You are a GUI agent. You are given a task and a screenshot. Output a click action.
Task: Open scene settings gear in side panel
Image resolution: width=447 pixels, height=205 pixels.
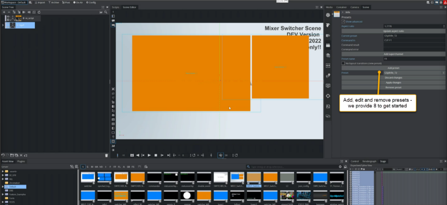(x=328, y=15)
